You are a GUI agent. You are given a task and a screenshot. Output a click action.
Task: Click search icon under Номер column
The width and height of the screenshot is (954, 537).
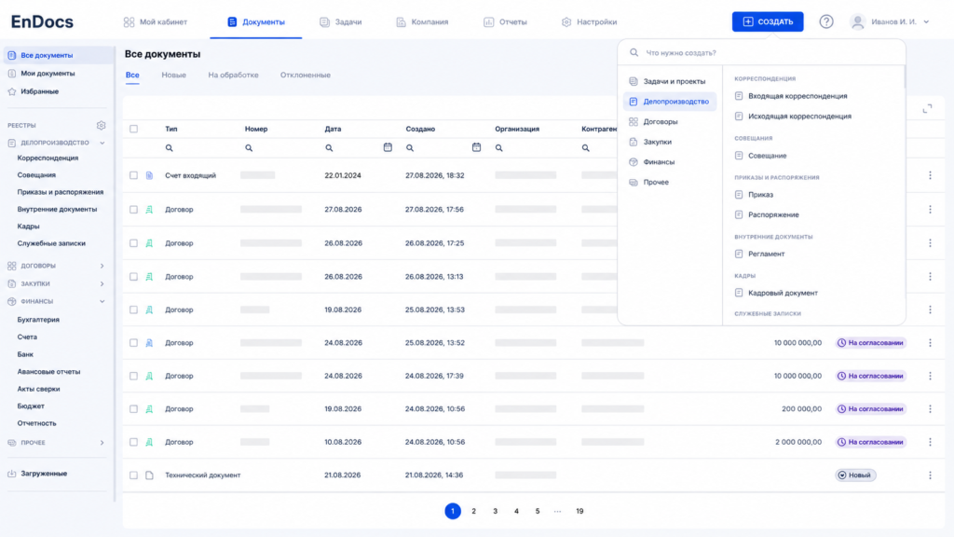pos(249,148)
